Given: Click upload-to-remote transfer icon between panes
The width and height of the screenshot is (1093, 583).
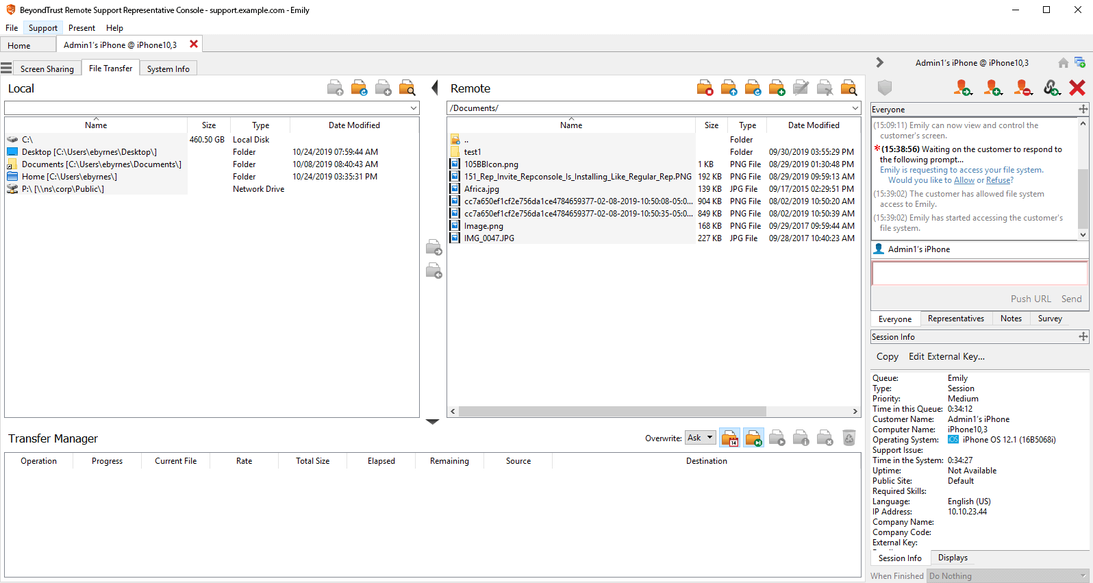Looking at the screenshot, I should point(434,247).
